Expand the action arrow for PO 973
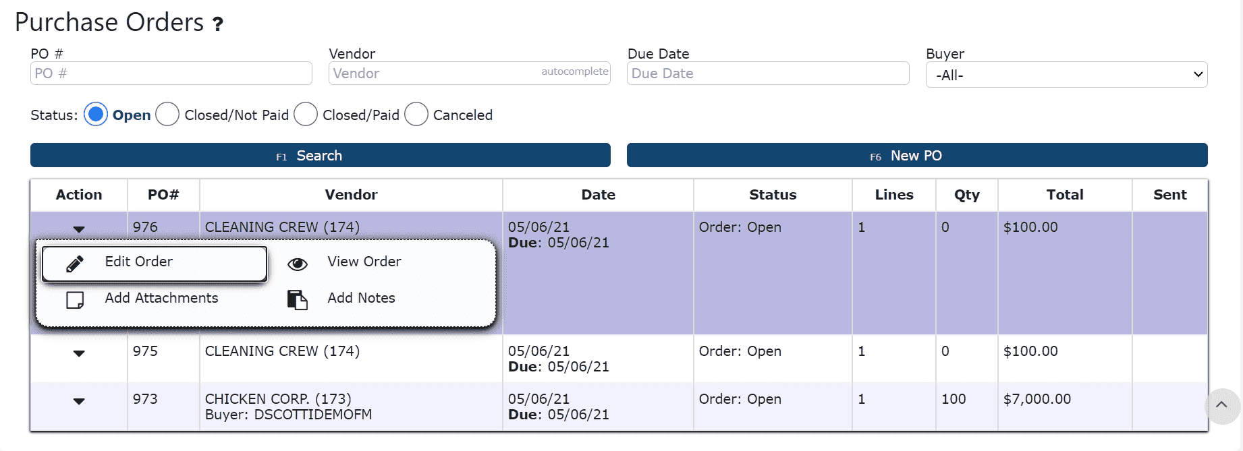 (79, 401)
